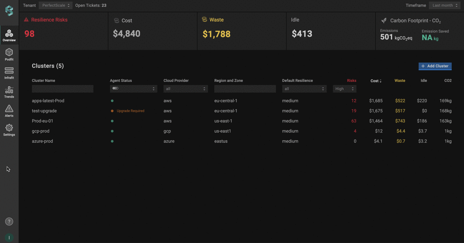Click the PerfectScale logo at top left
This screenshot has width=464, height=243.
click(9, 11)
